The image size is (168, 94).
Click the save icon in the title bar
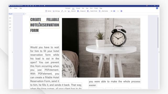[28, 6]
